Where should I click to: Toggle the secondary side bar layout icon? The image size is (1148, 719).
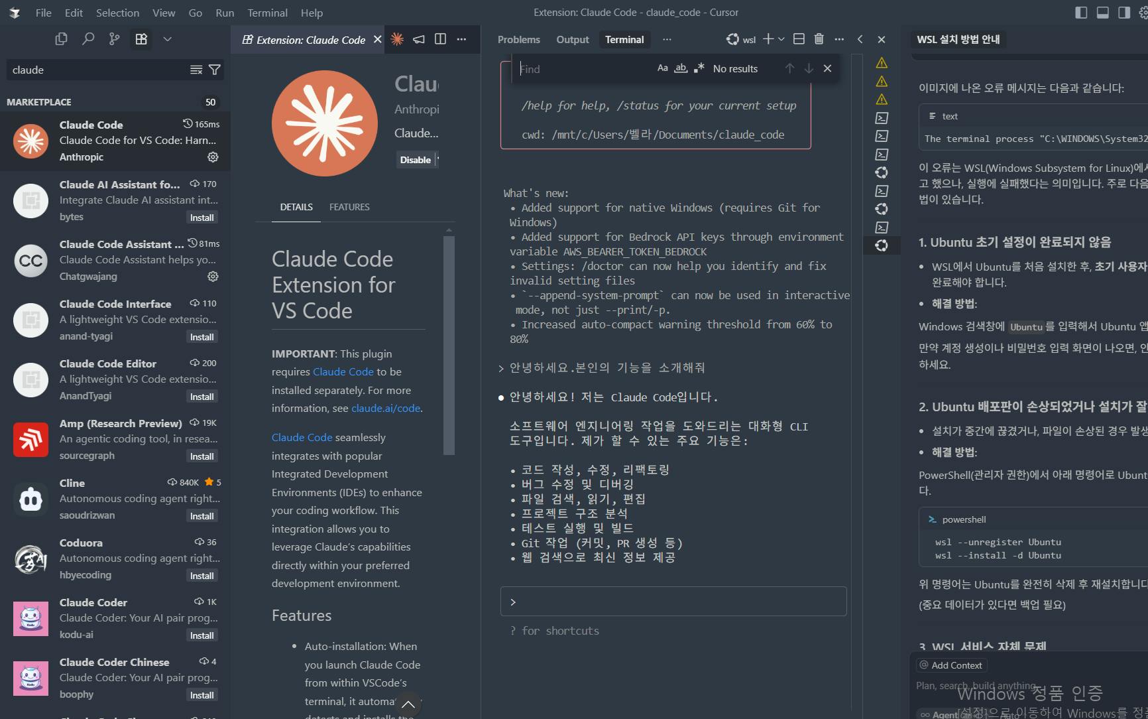(x=1124, y=13)
